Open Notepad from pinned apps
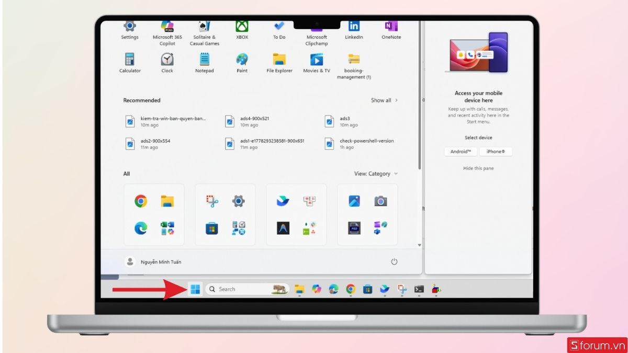Image resolution: width=628 pixels, height=353 pixels. (205, 63)
